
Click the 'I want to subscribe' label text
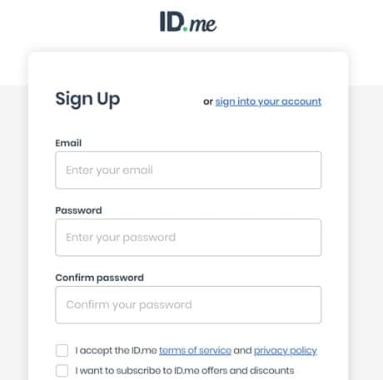point(185,371)
